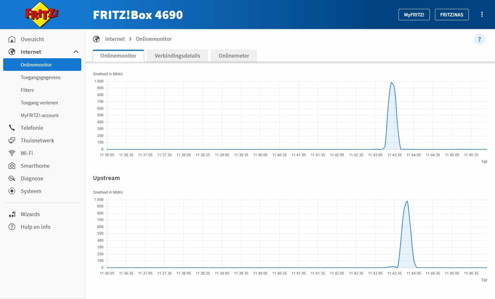This screenshot has width=495, height=299.
Task: Open the Onlinemeter tab
Action: [x=234, y=56]
